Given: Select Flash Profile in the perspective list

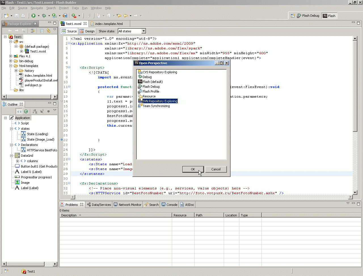Looking at the screenshot, I should tap(151, 91).
